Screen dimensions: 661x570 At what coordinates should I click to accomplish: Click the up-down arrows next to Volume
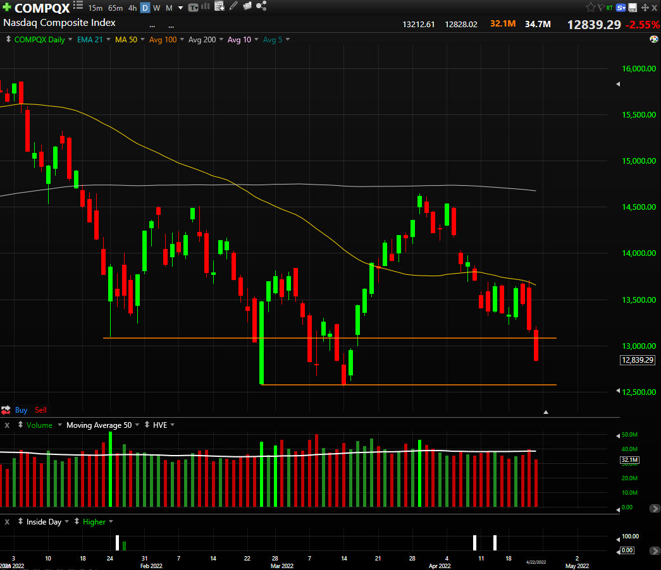click(20, 425)
